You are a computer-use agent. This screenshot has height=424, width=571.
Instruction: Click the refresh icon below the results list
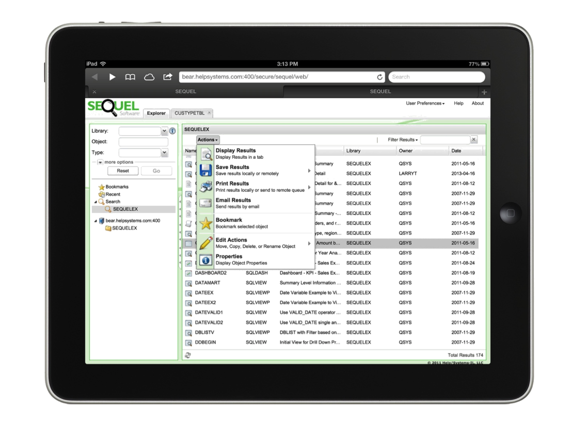(188, 355)
